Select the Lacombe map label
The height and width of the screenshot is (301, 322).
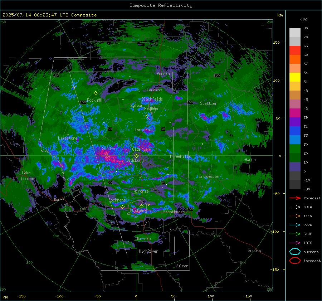[x=154, y=90]
